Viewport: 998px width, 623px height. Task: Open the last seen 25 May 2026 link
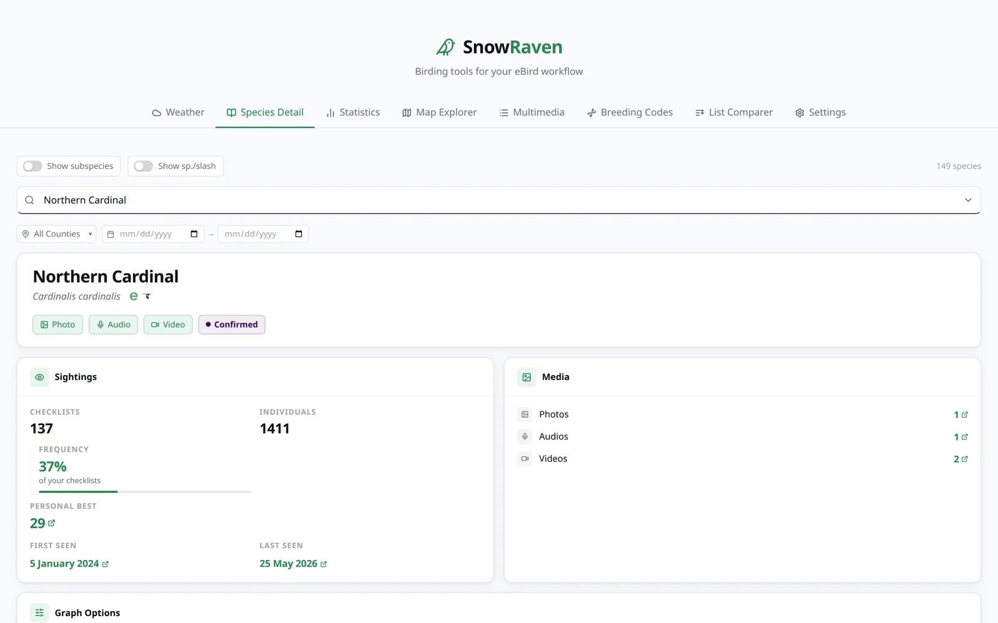point(293,564)
